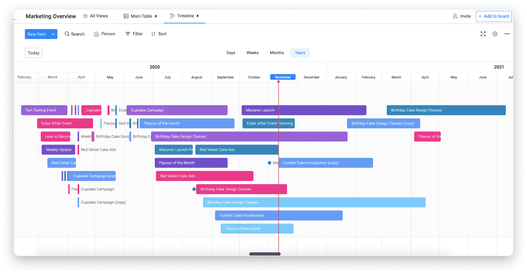The image size is (527, 274).
Task: Open the Person filter icon
Action: click(96, 34)
